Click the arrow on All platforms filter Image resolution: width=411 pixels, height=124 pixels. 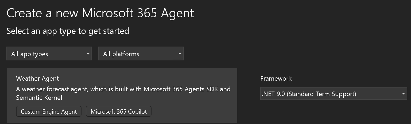pos(180,54)
